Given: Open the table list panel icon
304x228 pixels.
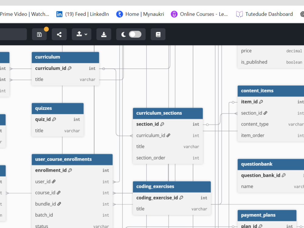Looking at the screenshot, I should [x=158, y=34].
